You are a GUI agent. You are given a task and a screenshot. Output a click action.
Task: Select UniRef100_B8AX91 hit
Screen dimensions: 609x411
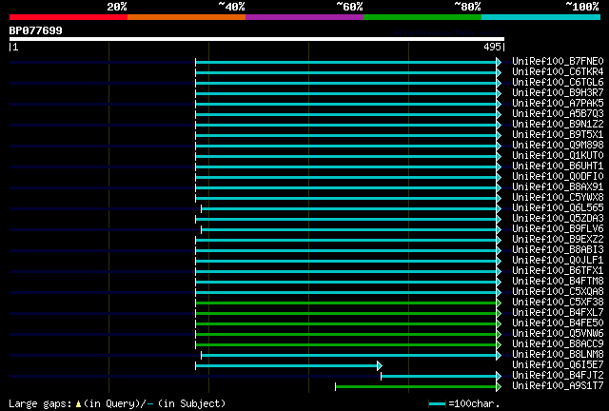point(558,187)
